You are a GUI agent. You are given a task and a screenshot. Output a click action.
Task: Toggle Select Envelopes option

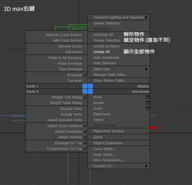point(57,132)
